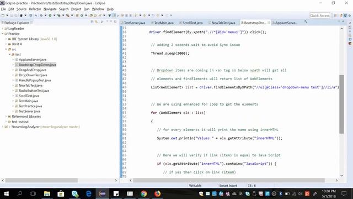Open the File menu
Screen dimensions: 353x199
(3, 9)
